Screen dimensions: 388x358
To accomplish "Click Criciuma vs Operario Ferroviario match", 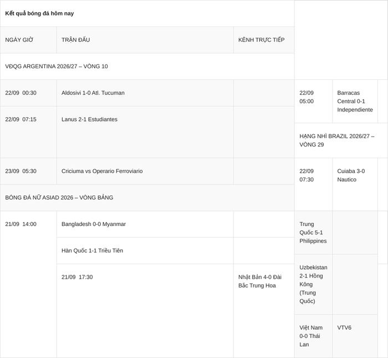I will click(102, 171).
